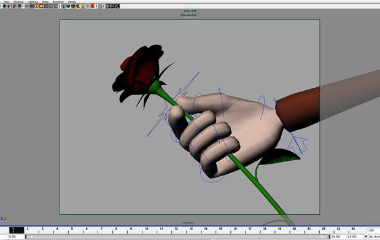Image resolution: width=380 pixels, height=240 pixels.
Task: Click the blue smooth shade all icon
Action: point(68,6)
